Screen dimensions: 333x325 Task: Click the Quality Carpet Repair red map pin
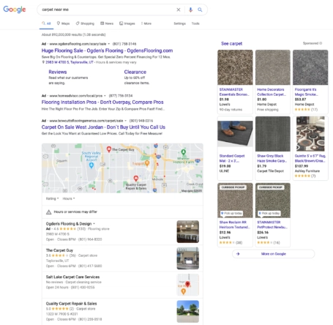(136, 179)
